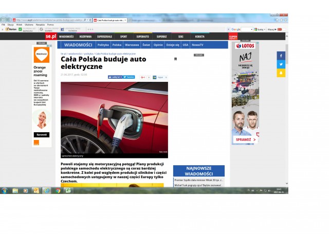329x247 pixels.
Task: Select the Polityka section tab
Action: (103, 45)
